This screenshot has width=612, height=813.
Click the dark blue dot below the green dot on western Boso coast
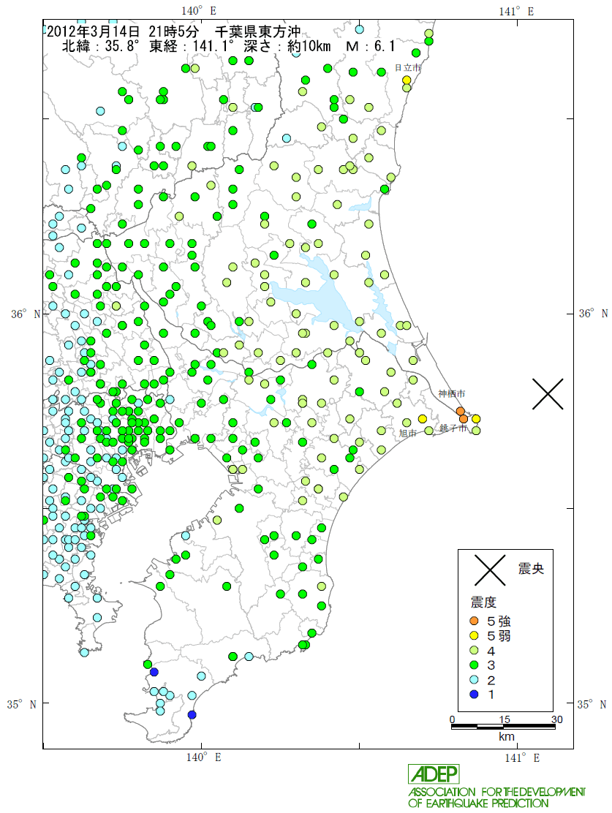pos(154,673)
